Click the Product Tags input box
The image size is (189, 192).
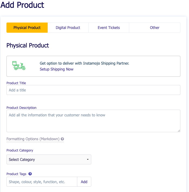pos(42,182)
